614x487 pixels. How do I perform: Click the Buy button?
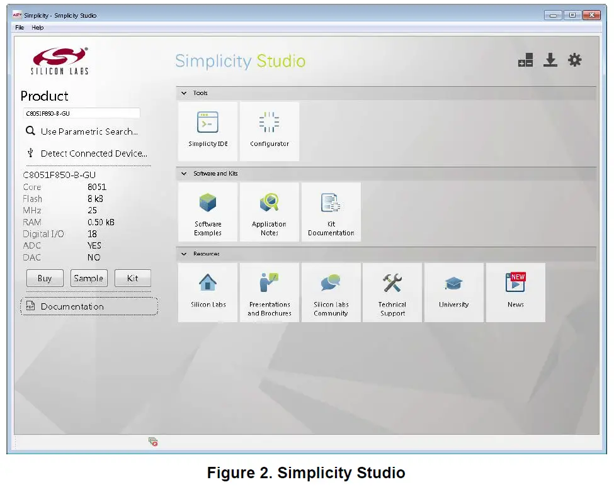[x=45, y=278]
